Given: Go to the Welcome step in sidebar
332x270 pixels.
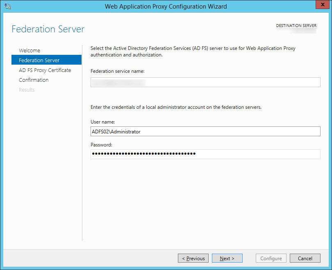Looking at the screenshot, I should pos(30,50).
